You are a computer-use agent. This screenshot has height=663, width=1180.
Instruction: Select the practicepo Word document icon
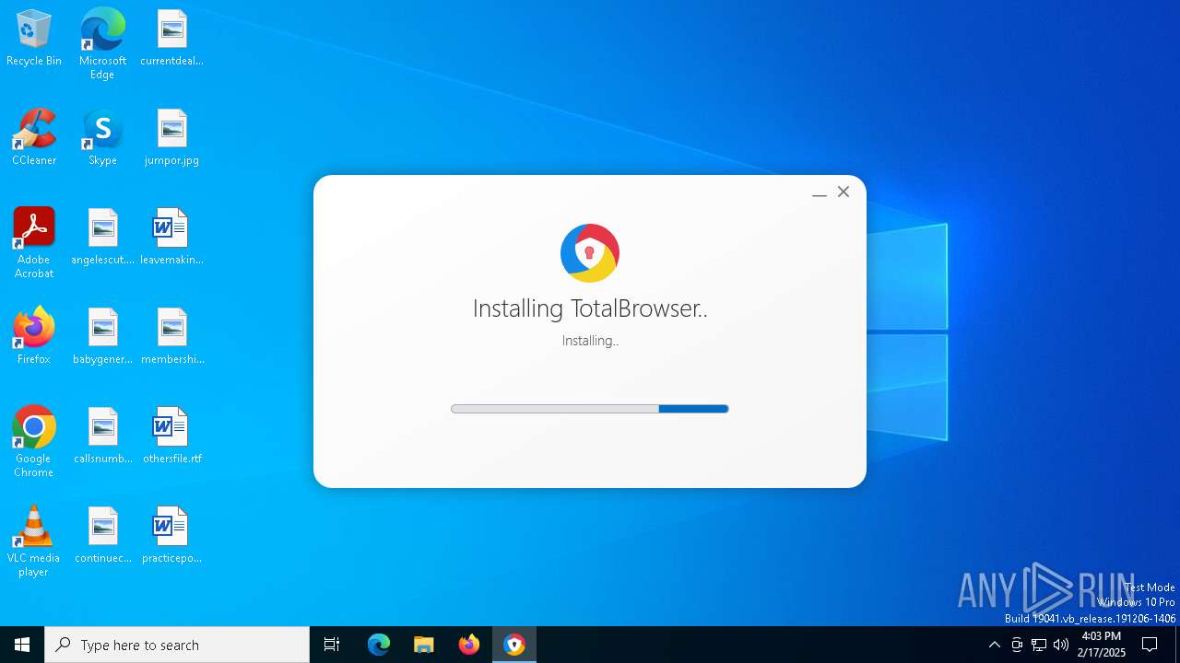[171, 535]
